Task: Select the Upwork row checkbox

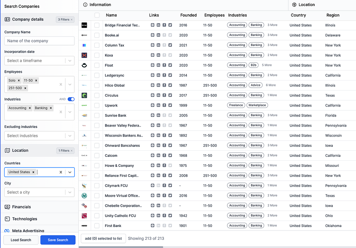Action: click(97, 105)
